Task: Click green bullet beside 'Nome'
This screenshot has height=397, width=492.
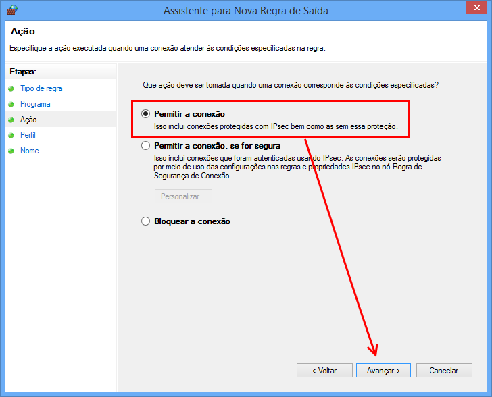Action: point(11,151)
